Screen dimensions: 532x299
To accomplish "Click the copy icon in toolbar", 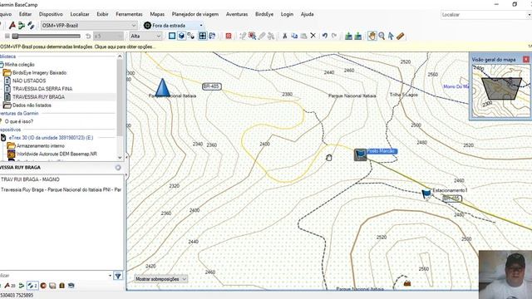I will [294, 36].
